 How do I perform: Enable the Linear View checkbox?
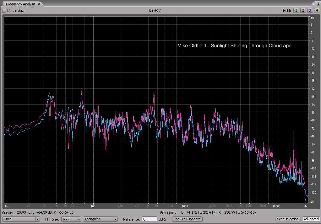point(4,11)
